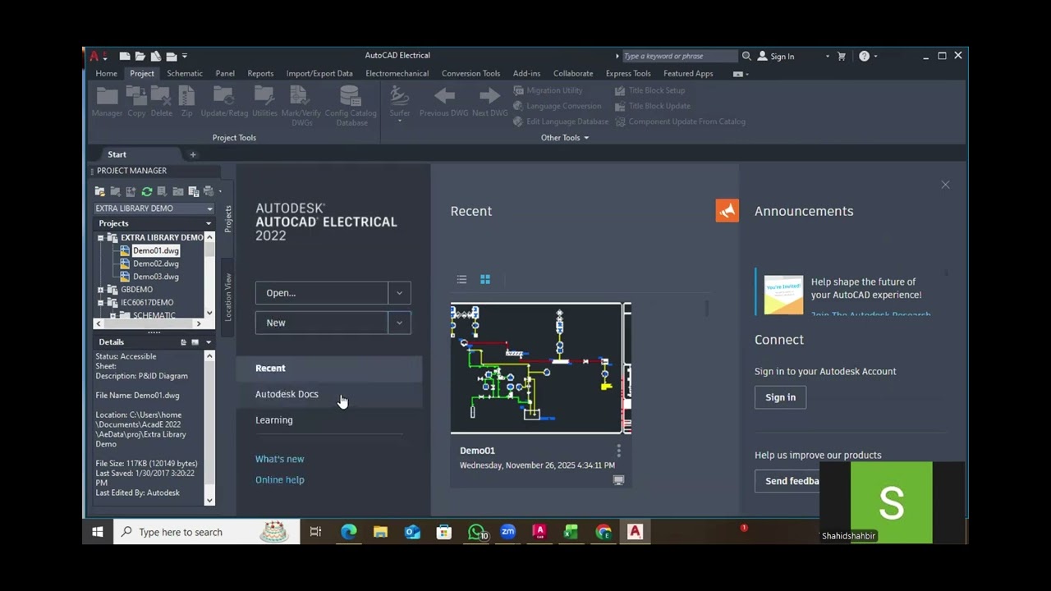Click the Mark/Verify DWGs icon

pyautogui.click(x=301, y=105)
